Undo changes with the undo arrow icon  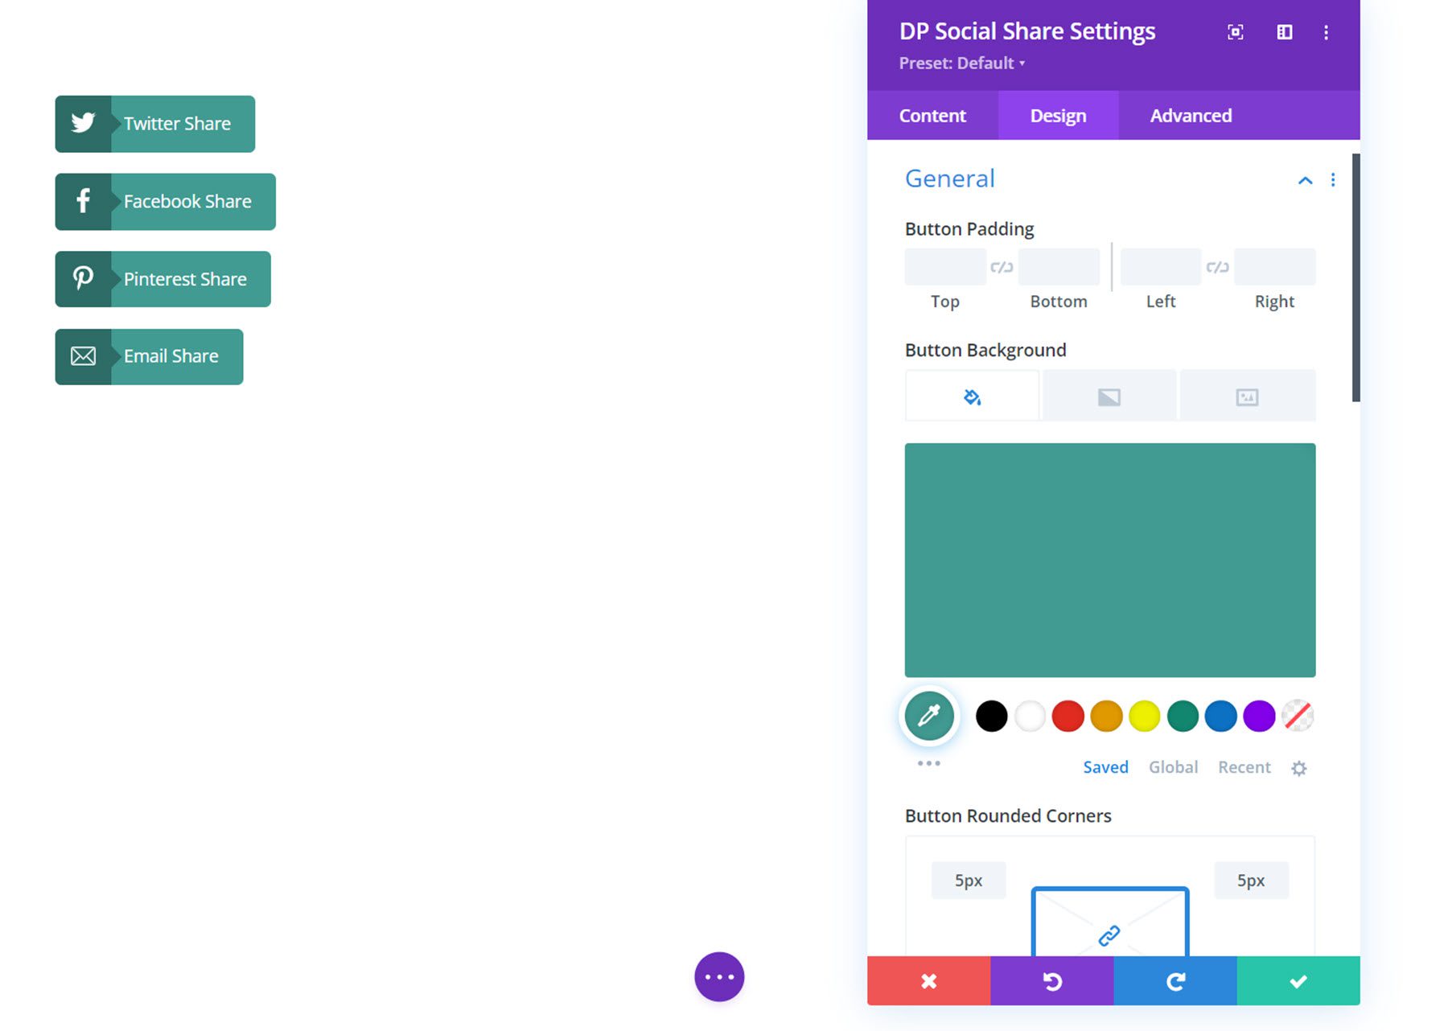click(x=1051, y=981)
